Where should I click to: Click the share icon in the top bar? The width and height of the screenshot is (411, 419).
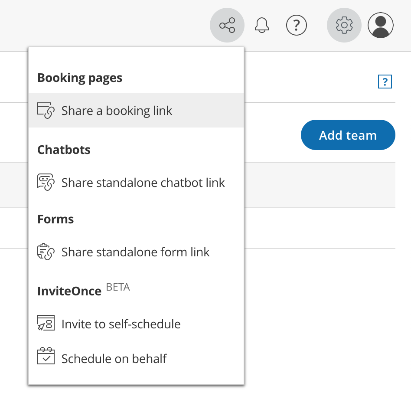(x=227, y=26)
